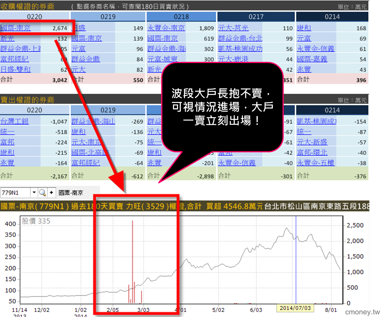Open the 779N1 code dropdown arrow
This screenshot has width=383, height=317.
tap(34, 192)
